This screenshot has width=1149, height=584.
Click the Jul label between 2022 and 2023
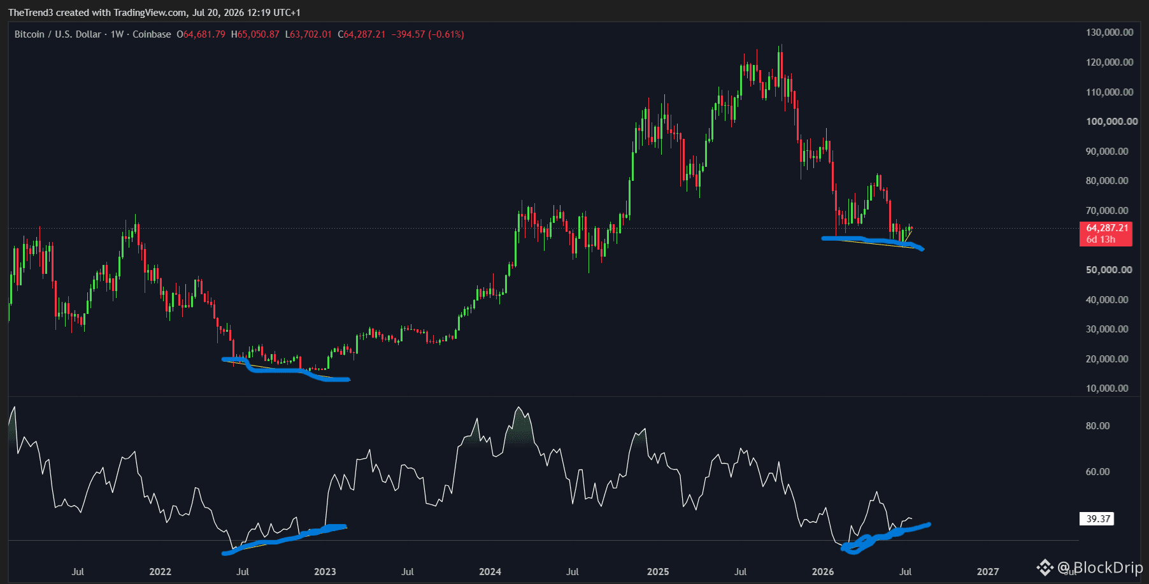click(x=243, y=572)
